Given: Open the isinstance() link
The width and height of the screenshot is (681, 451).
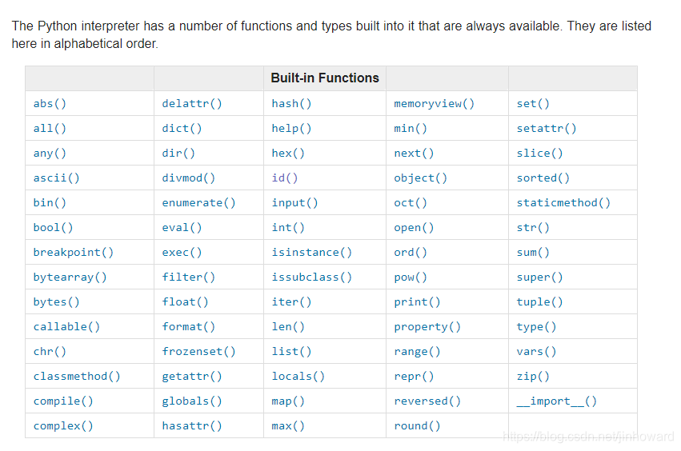Looking at the screenshot, I should click(312, 252).
